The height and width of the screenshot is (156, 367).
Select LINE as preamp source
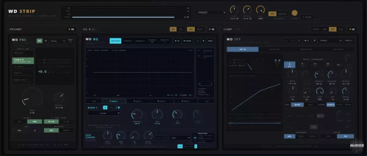[x=35, y=122]
